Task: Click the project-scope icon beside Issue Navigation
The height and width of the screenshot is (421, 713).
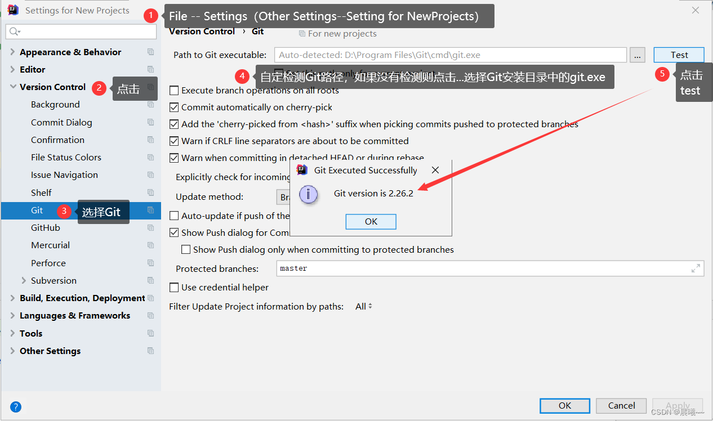Action: click(x=150, y=175)
